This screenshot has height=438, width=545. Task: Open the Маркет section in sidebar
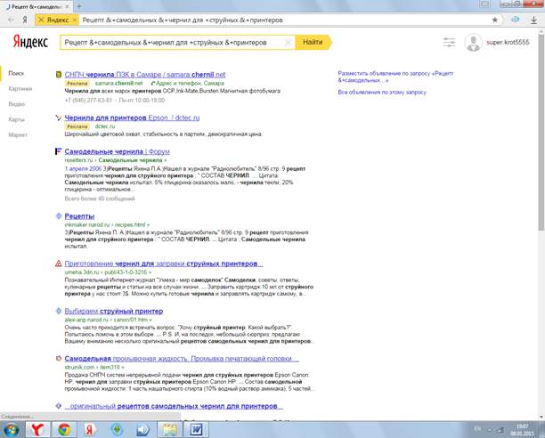point(18,134)
